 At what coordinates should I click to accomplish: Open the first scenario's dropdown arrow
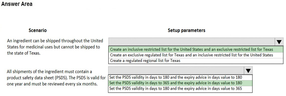point(279,42)
